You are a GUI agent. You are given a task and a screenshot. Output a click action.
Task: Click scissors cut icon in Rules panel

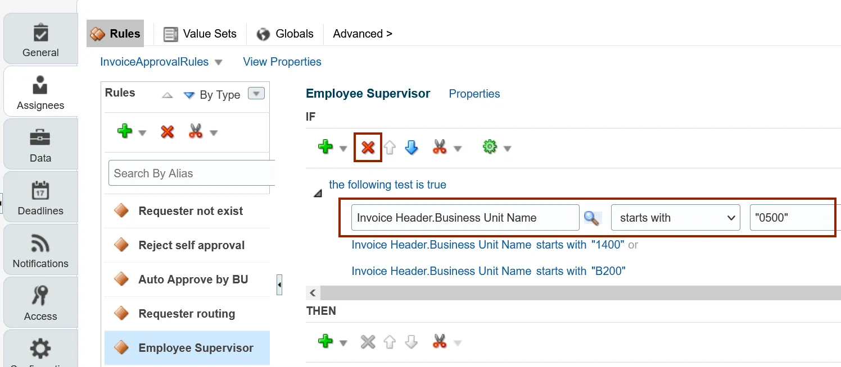coord(196,132)
